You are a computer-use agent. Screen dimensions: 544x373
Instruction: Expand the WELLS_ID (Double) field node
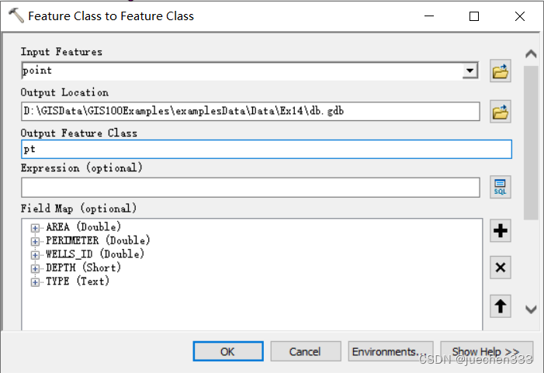[35, 254]
